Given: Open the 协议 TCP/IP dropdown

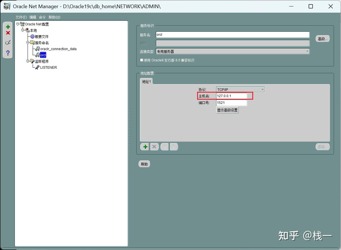Looking at the screenshot, I should (262, 90).
